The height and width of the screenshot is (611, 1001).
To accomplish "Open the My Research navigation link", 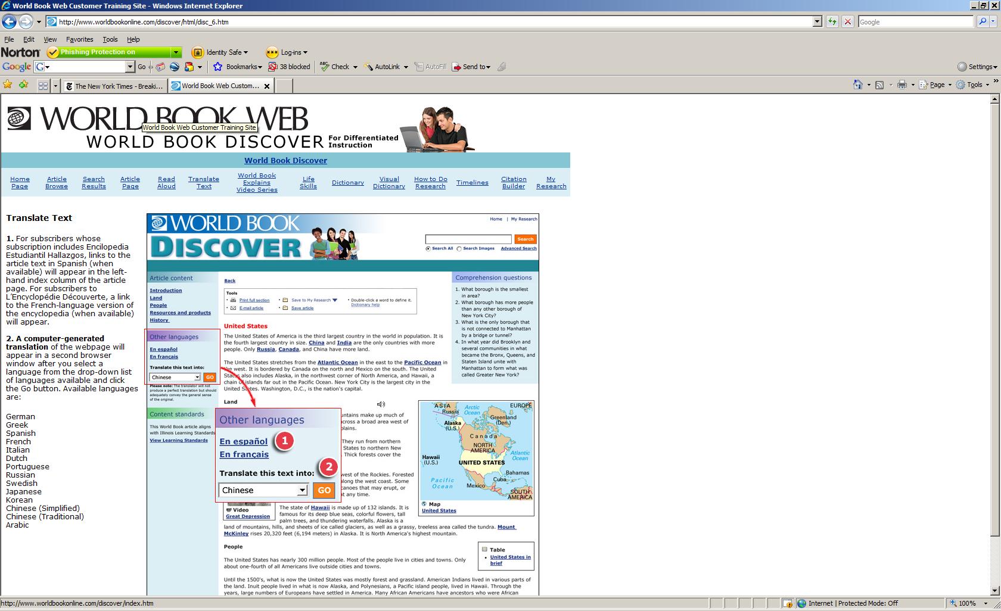I will [x=551, y=182].
